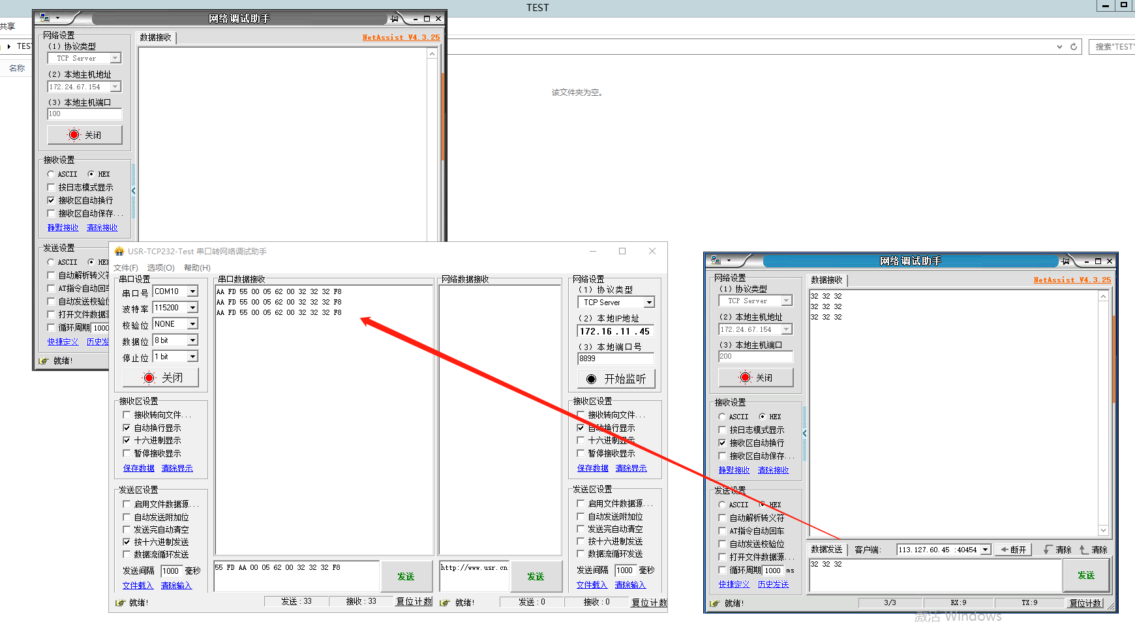Toggle 按十六进制发送 in the serial send settings
Screen dimensions: 1135x624
coord(127,542)
